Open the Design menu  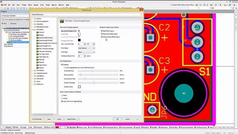(36, 5)
